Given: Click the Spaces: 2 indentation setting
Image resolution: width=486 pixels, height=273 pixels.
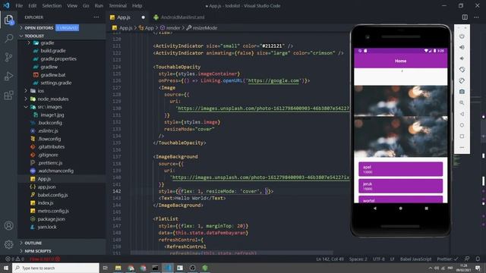Looking at the screenshot, I should pyautogui.click(x=358, y=259).
